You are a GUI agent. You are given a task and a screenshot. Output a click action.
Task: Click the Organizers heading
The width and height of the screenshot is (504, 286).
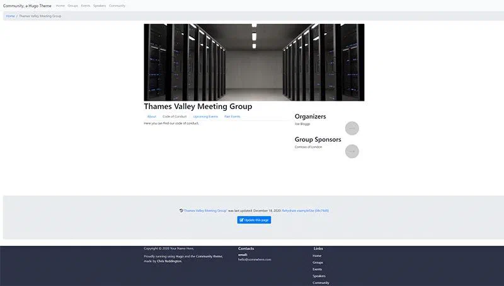click(310, 117)
